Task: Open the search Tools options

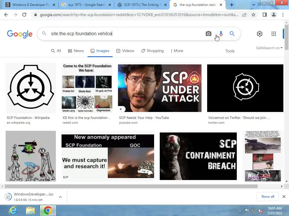Action: [x=230, y=51]
